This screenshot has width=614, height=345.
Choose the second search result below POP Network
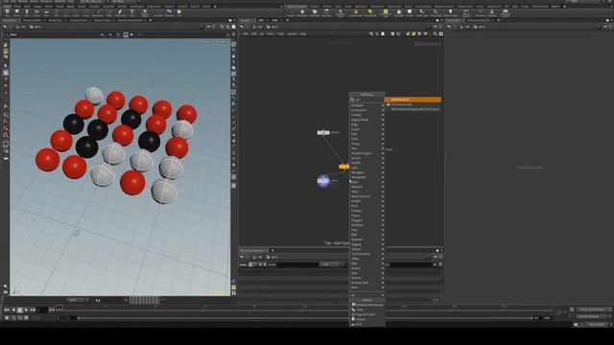[x=413, y=104]
